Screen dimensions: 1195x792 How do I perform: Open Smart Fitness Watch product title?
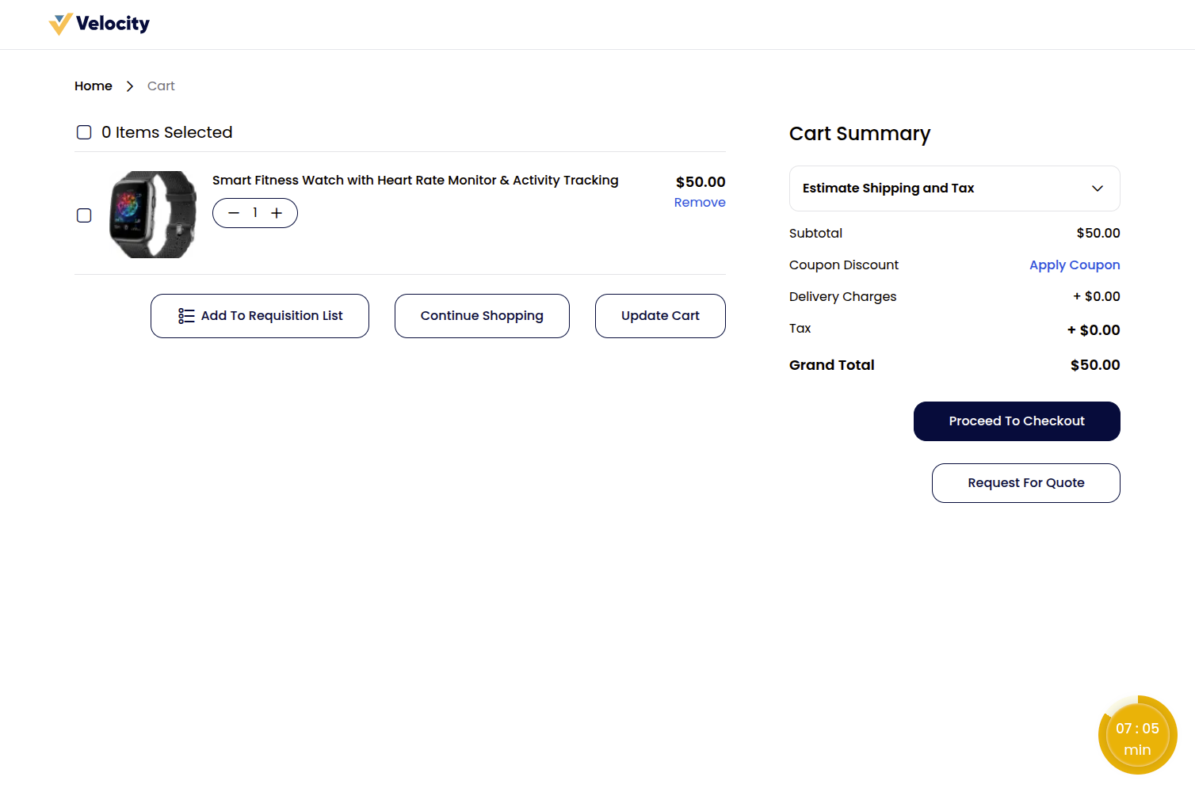(415, 181)
